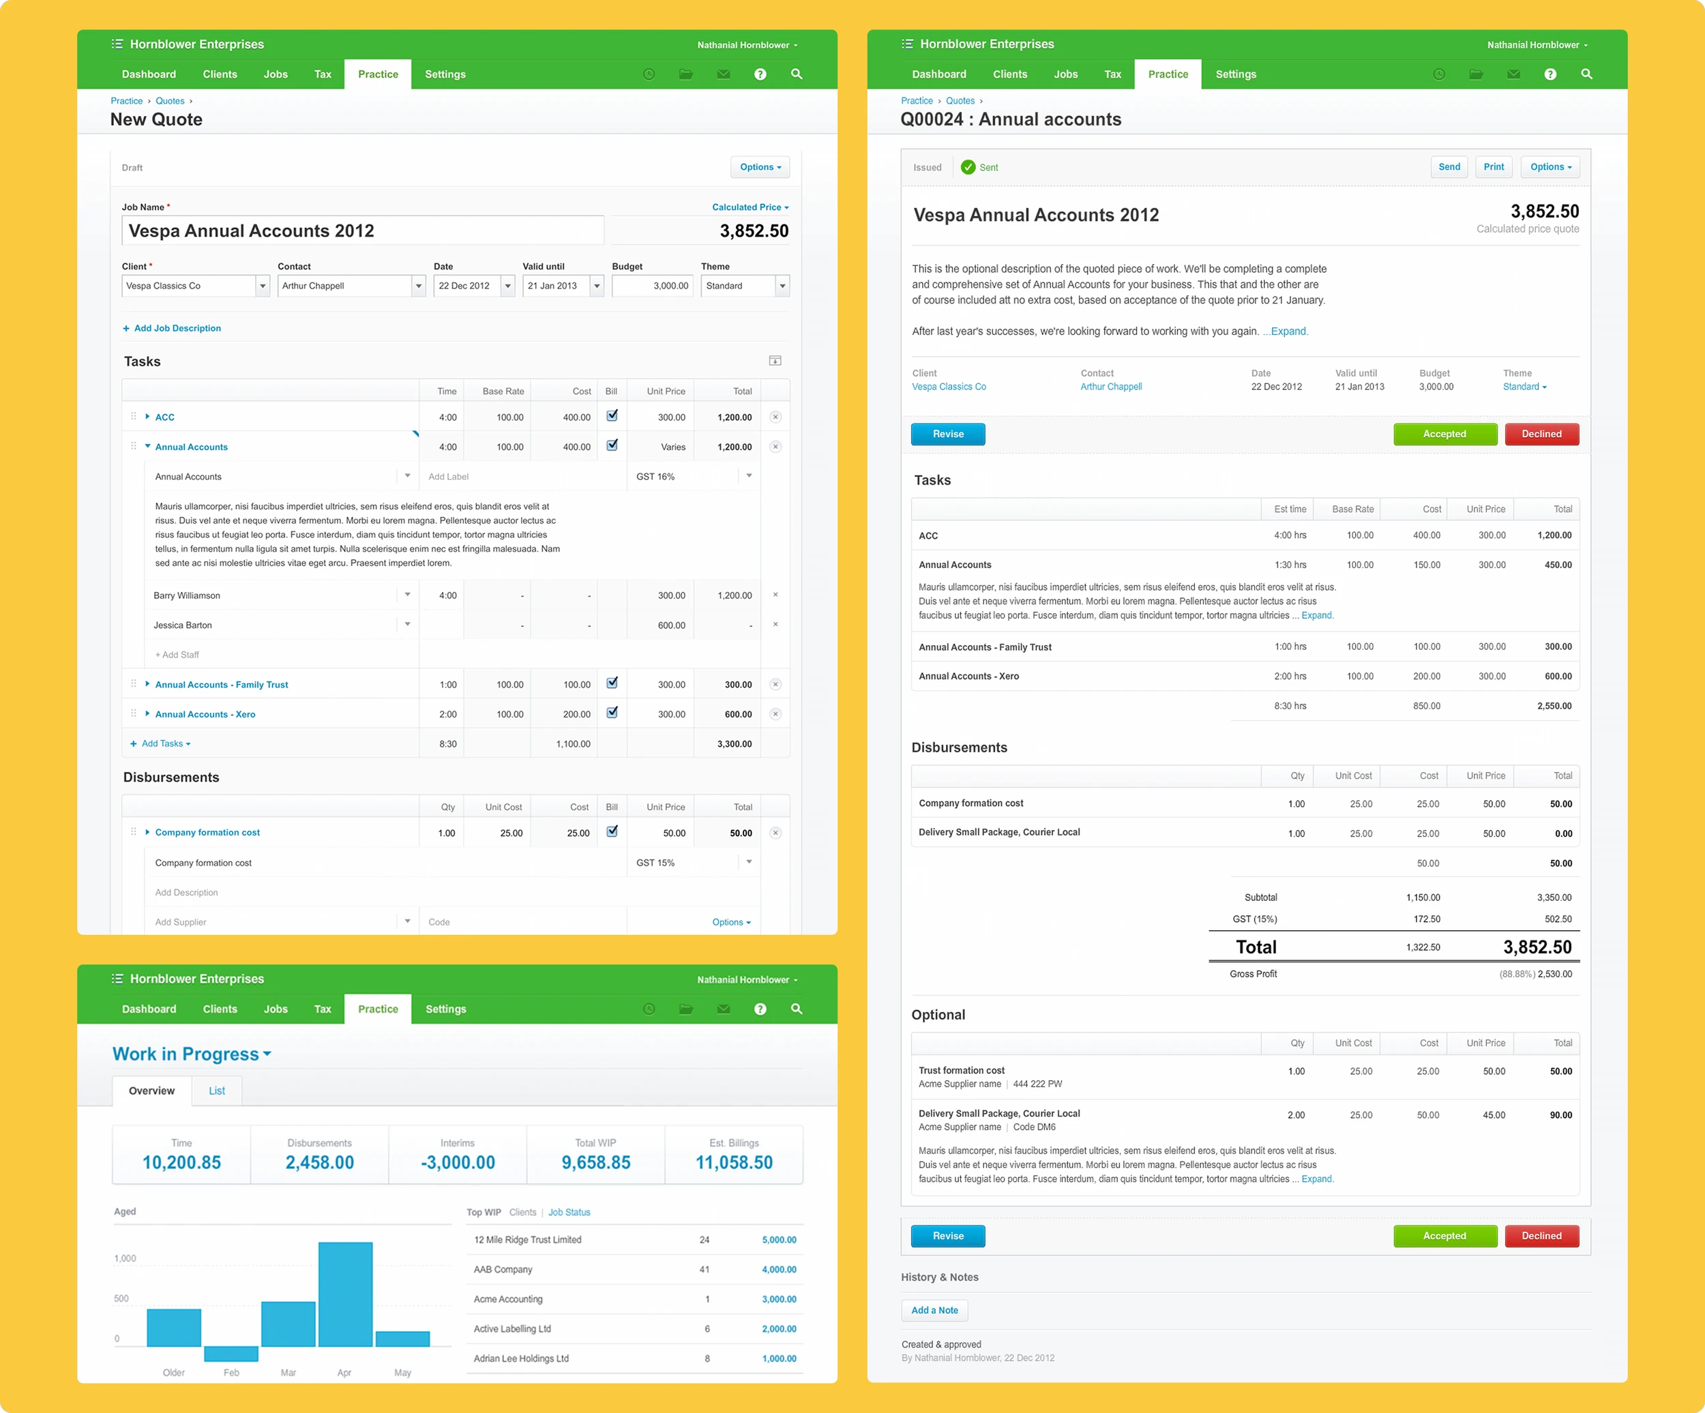Click list menu icon beside Hornblower Enterprises in New Quote
The width and height of the screenshot is (1705, 1413).
coord(117,44)
